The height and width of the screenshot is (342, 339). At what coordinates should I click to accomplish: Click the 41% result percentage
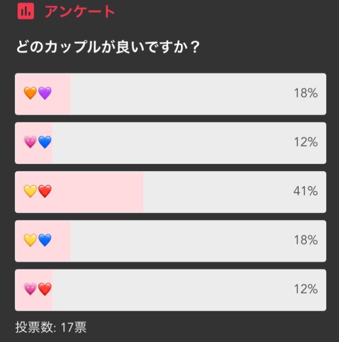(x=305, y=191)
